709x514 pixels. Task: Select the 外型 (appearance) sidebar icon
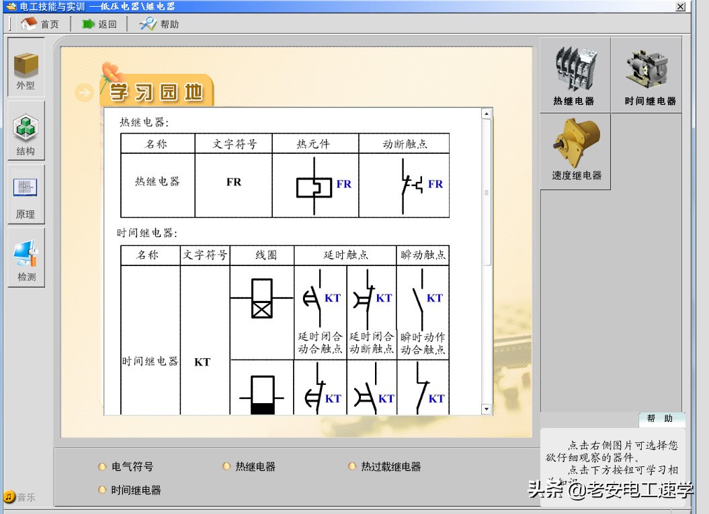coord(25,70)
